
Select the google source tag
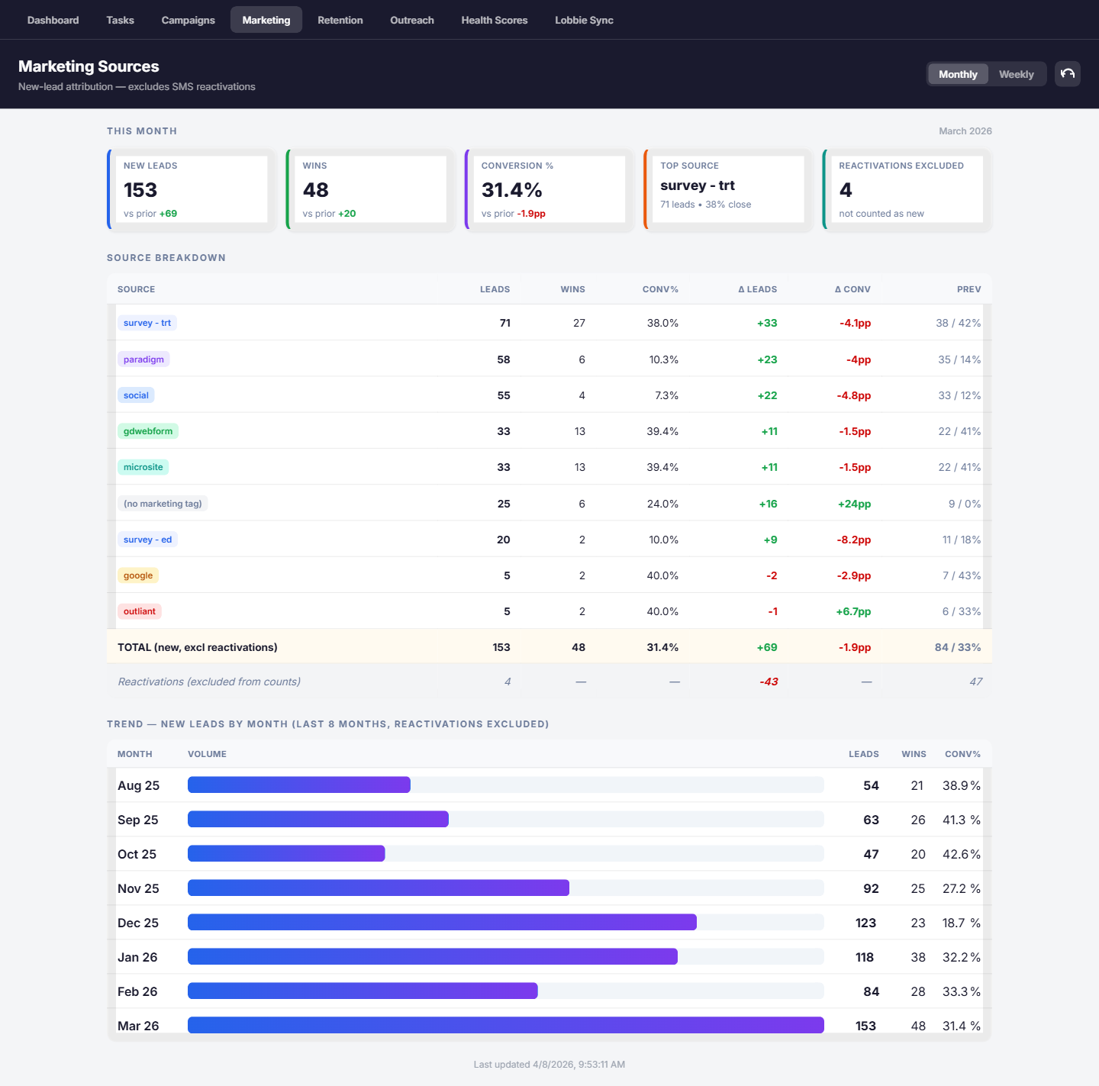tap(137, 575)
